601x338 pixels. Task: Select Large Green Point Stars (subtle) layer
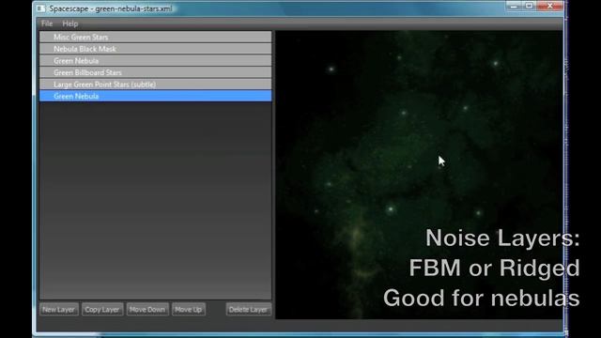155,84
